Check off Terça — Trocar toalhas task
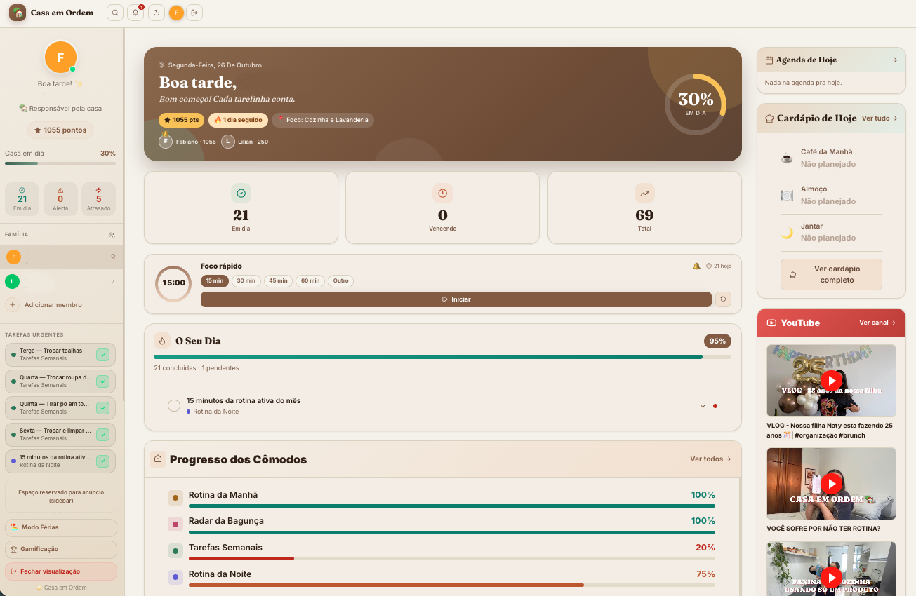Image resolution: width=916 pixels, height=596 pixels. click(103, 355)
